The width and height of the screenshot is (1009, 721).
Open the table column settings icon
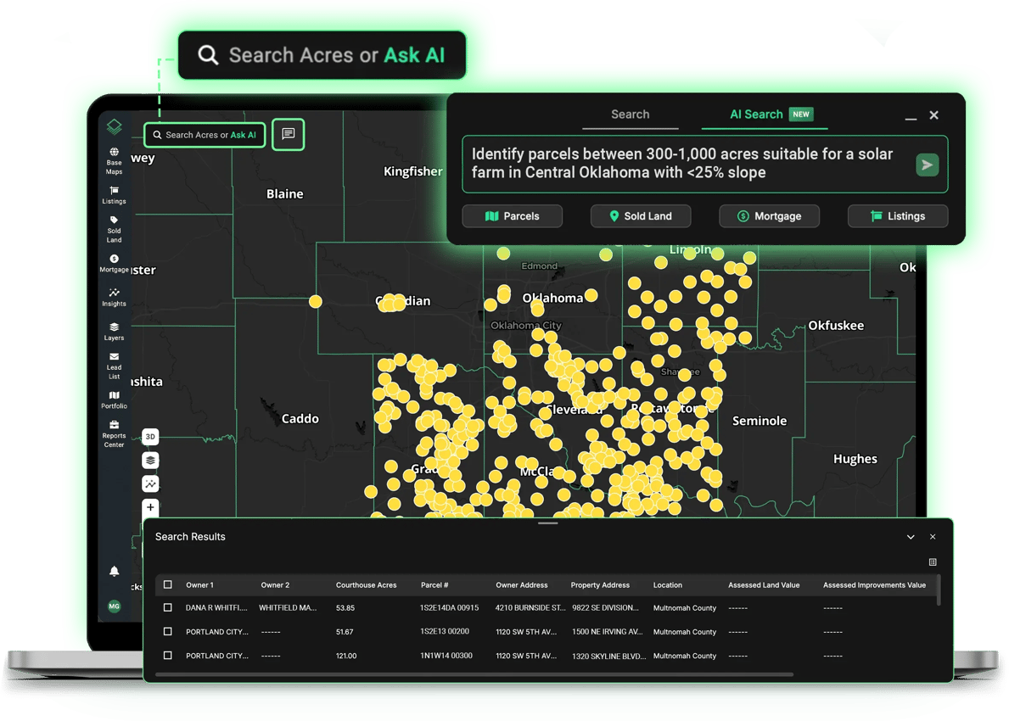pos(933,562)
